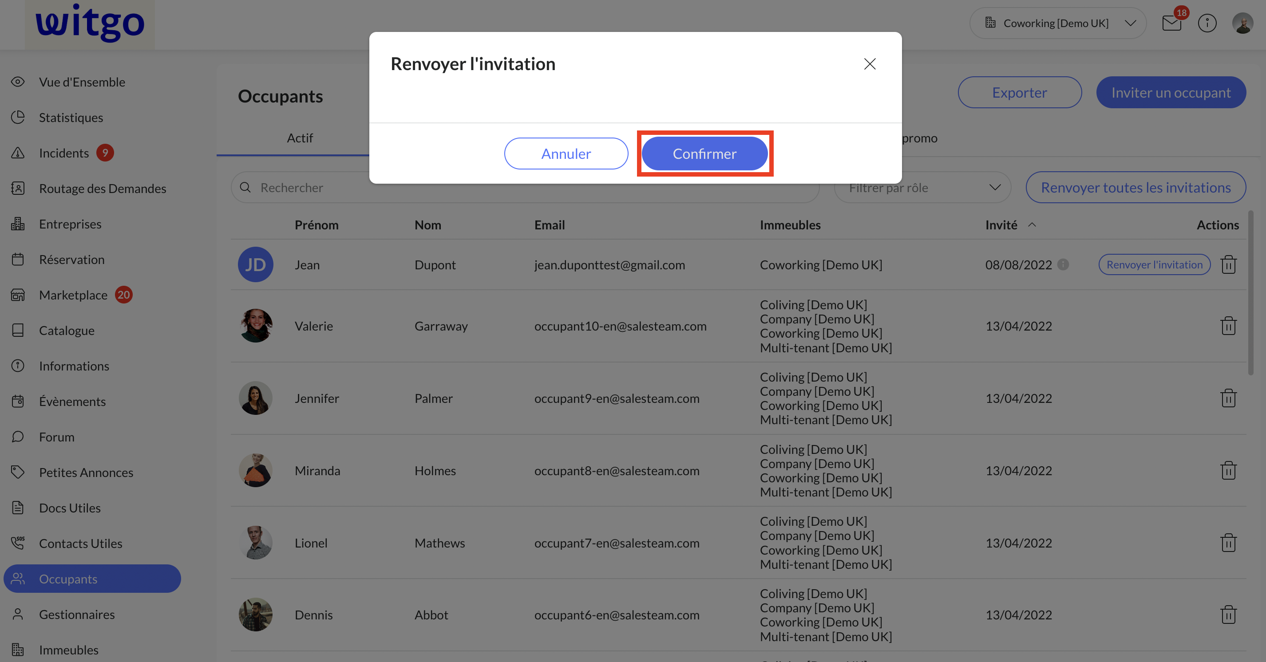
Task: Click the witgo logo
Action: [90, 23]
